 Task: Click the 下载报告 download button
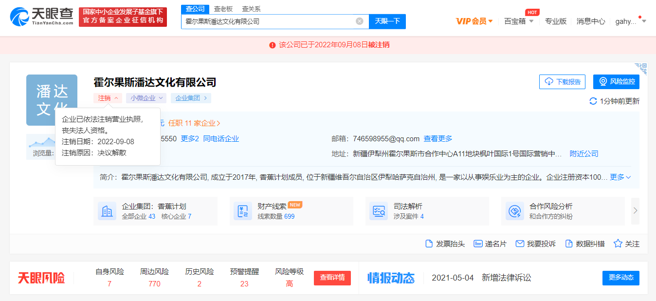(562, 82)
